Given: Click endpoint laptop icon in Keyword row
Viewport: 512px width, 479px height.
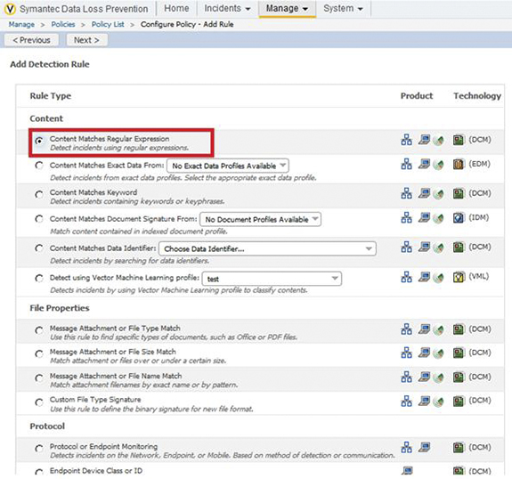Looking at the screenshot, I should click(424, 193).
